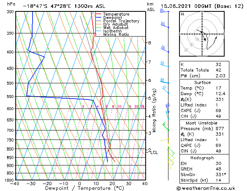This screenshot has height=191, width=247.
Task: Click the blue wind barb at 300 hPa
Action: click(x=165, y=11)
